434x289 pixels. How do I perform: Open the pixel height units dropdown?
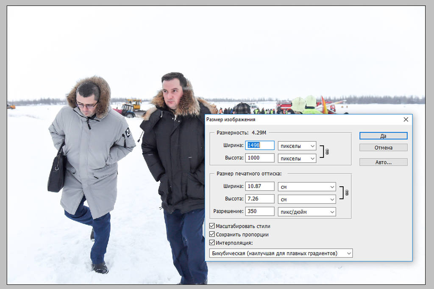tap(297, 158)
